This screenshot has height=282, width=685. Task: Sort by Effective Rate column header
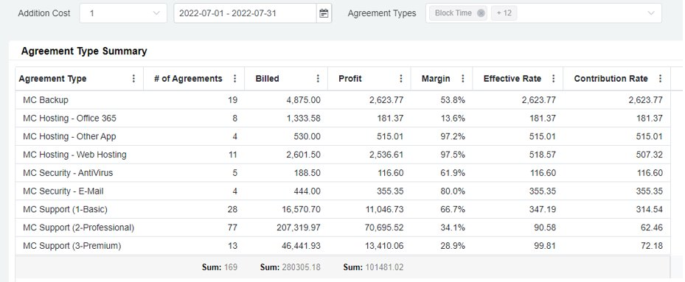coord(512,79)
